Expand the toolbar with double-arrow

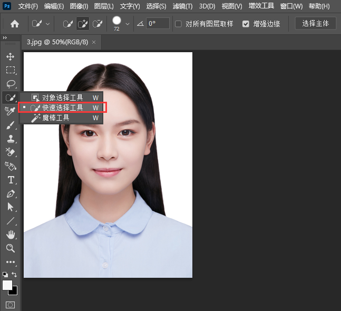pos(5,38)
